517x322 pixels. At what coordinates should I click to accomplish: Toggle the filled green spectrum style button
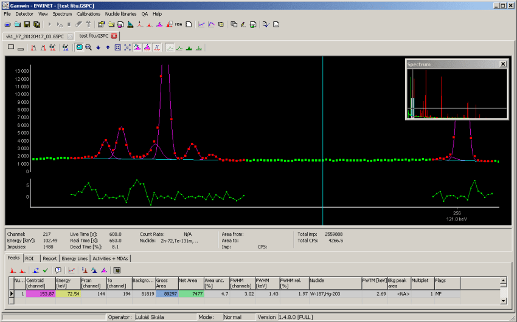click(x=189, y=47)
